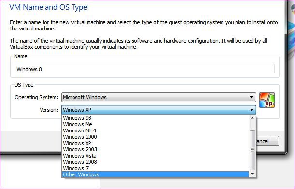Open the Operating System dropdown
This screenshot has height=189, width=295.
click(x=159, y=97)
